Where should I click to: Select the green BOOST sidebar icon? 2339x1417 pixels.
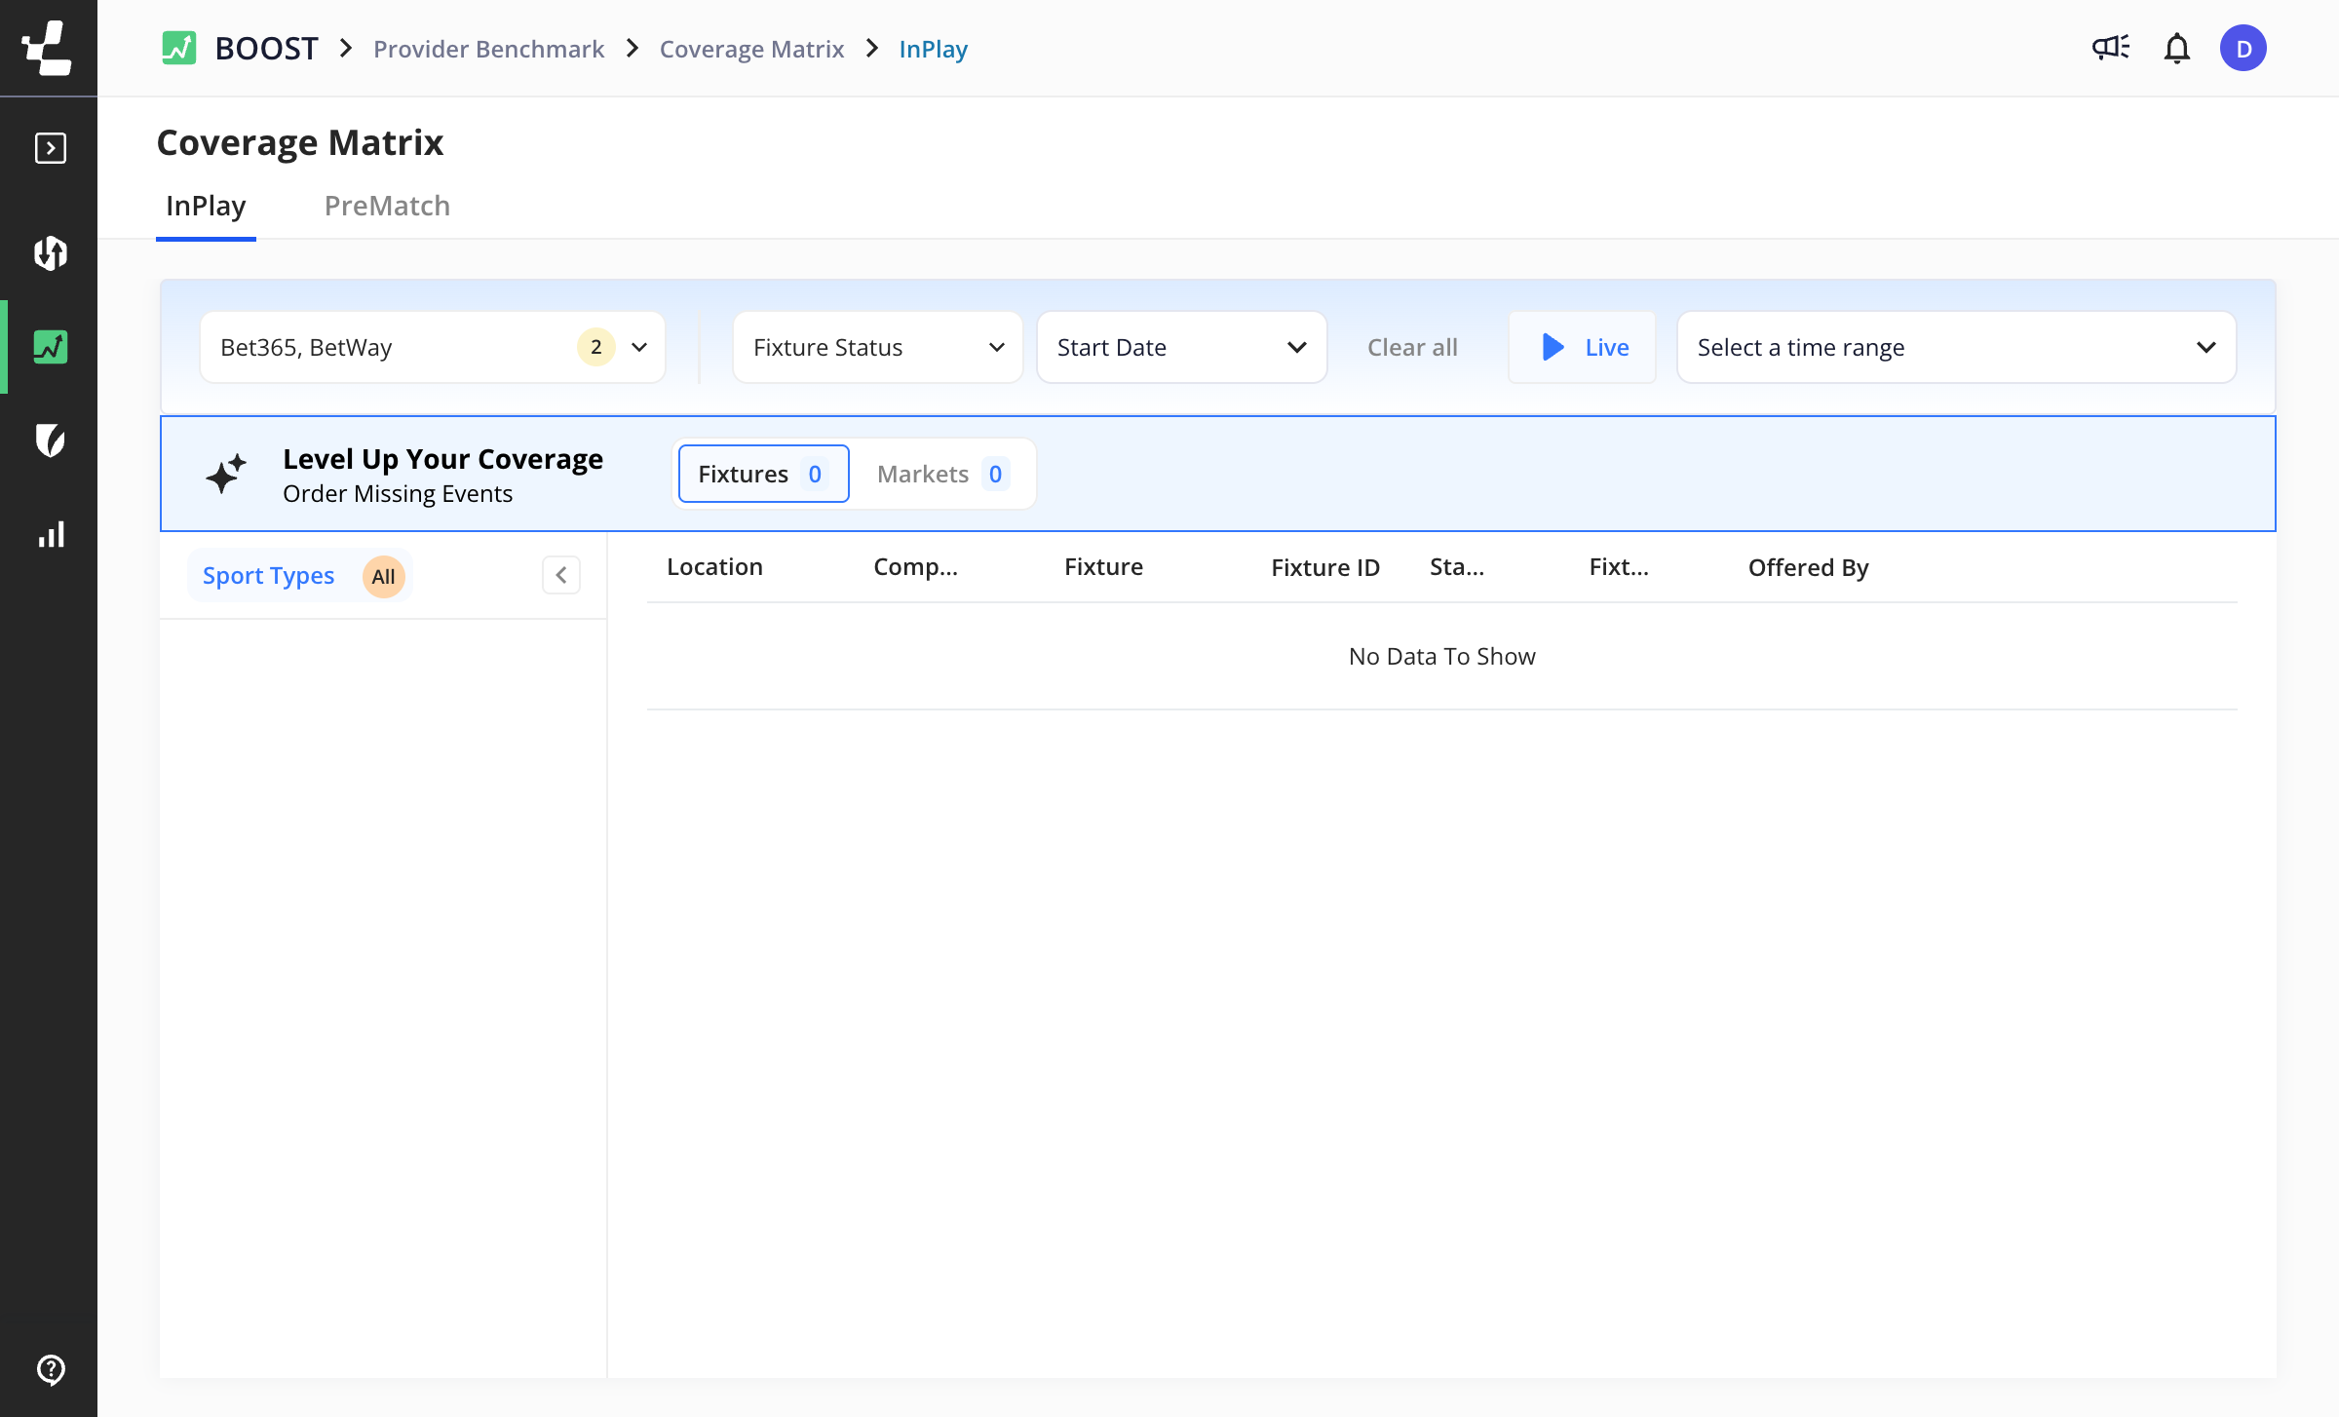(50, 347)
